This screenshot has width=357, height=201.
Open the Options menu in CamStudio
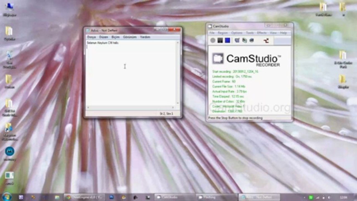(237, 33)
